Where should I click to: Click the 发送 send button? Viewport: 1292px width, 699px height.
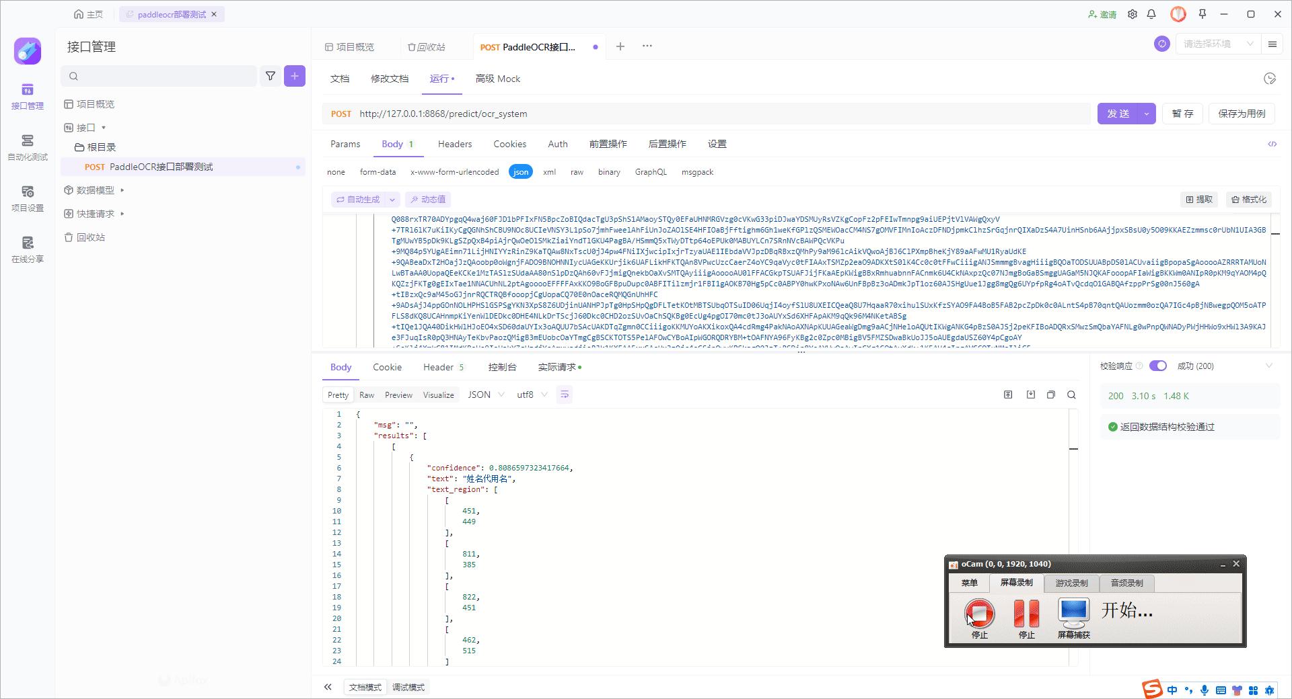(x=1118, y=114)
